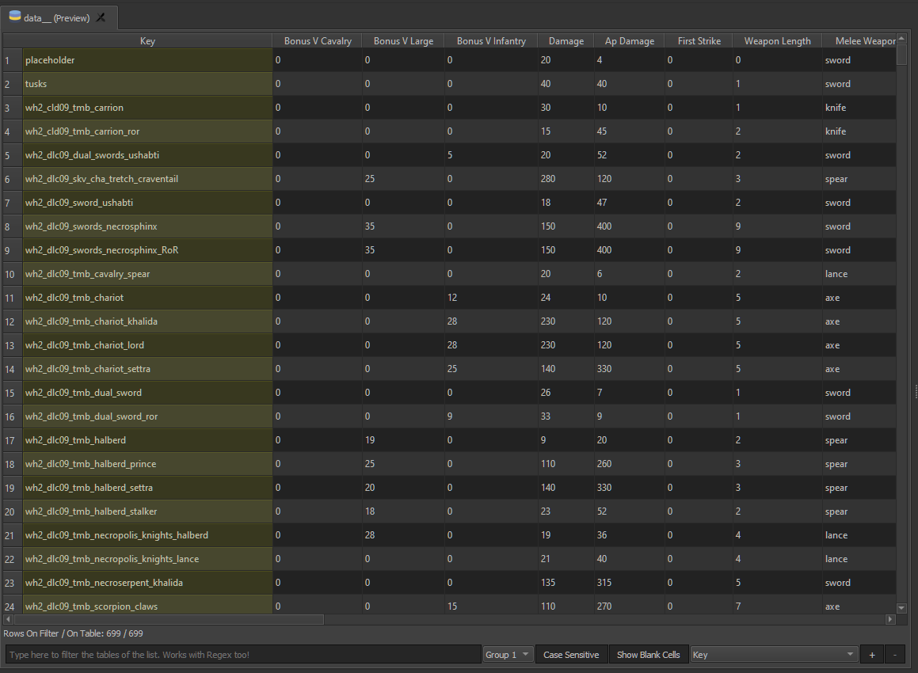This screenshot has width=918, height=673.
Task: Toggle Show Blank Cells
Action: click(649, 654)
